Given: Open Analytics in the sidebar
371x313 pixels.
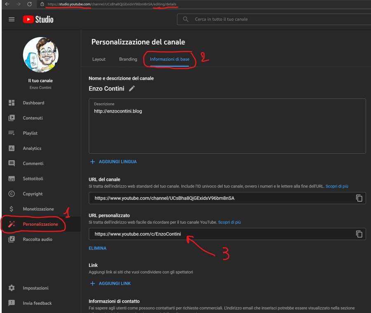Looking at the screenshot, I should (32, 148).
